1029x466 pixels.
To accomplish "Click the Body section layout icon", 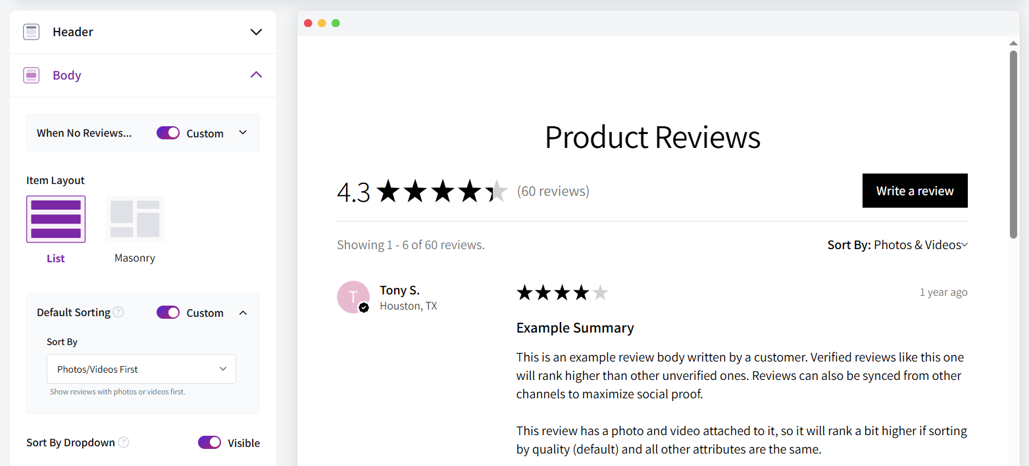I will (x=31, y=76).
